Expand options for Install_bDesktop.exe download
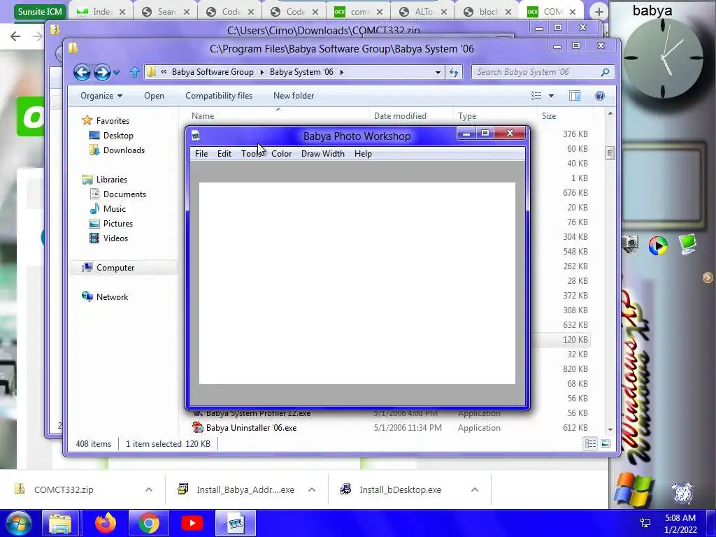The height and width of the screenshot is (537, 716). pos(475,489)
